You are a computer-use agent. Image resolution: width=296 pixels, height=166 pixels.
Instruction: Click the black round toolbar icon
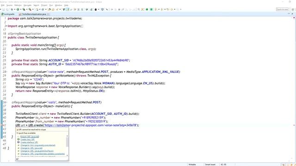click(x=96, y=9)
